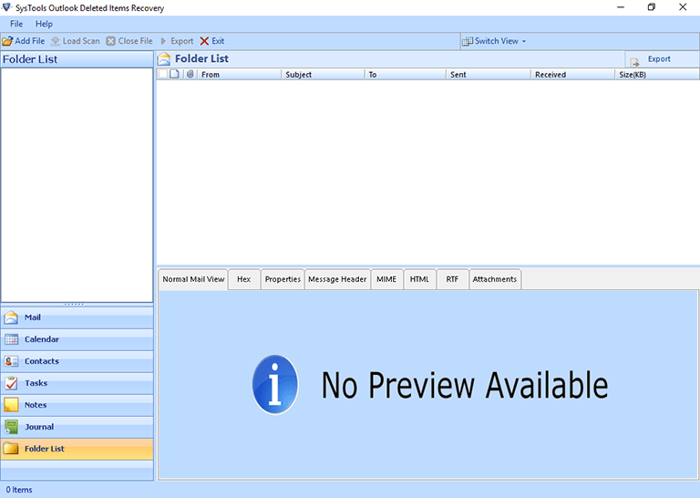The image size is (700, 498).
Task: Click the Export label at the right of the Folder List header
Action: [x=659, y=59]
